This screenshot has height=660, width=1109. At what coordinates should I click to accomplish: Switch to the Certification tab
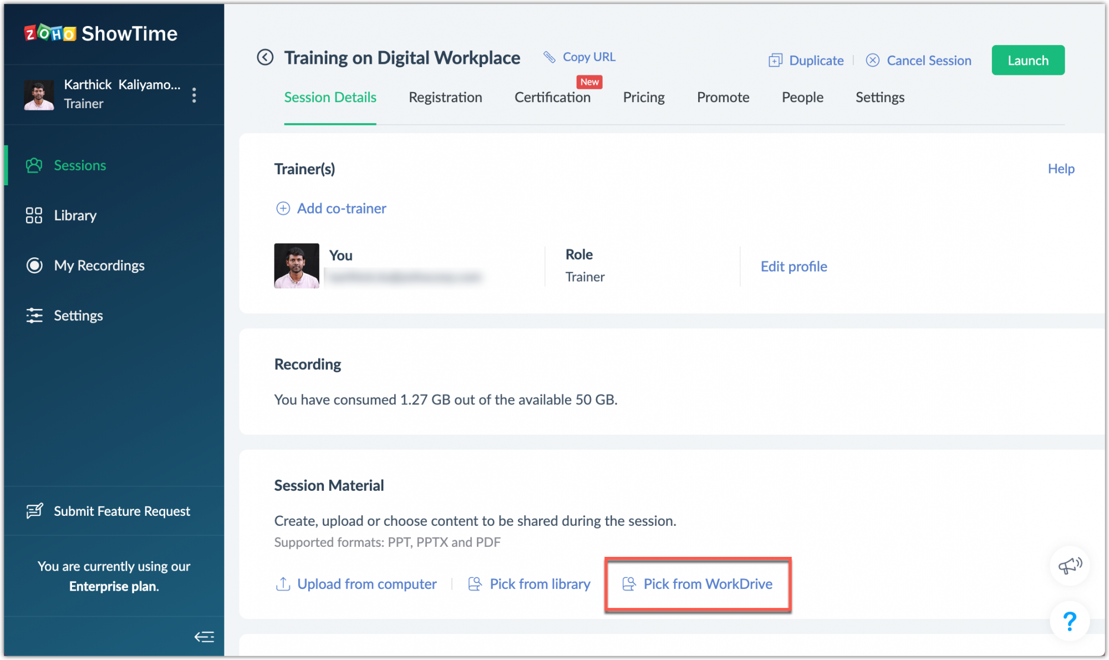coord(552,97)
